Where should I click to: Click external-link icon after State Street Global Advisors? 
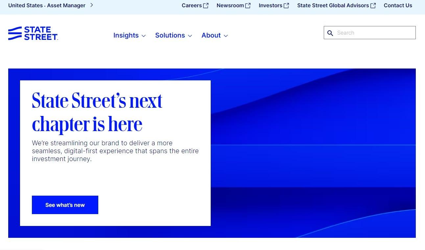tap(373, 6)
